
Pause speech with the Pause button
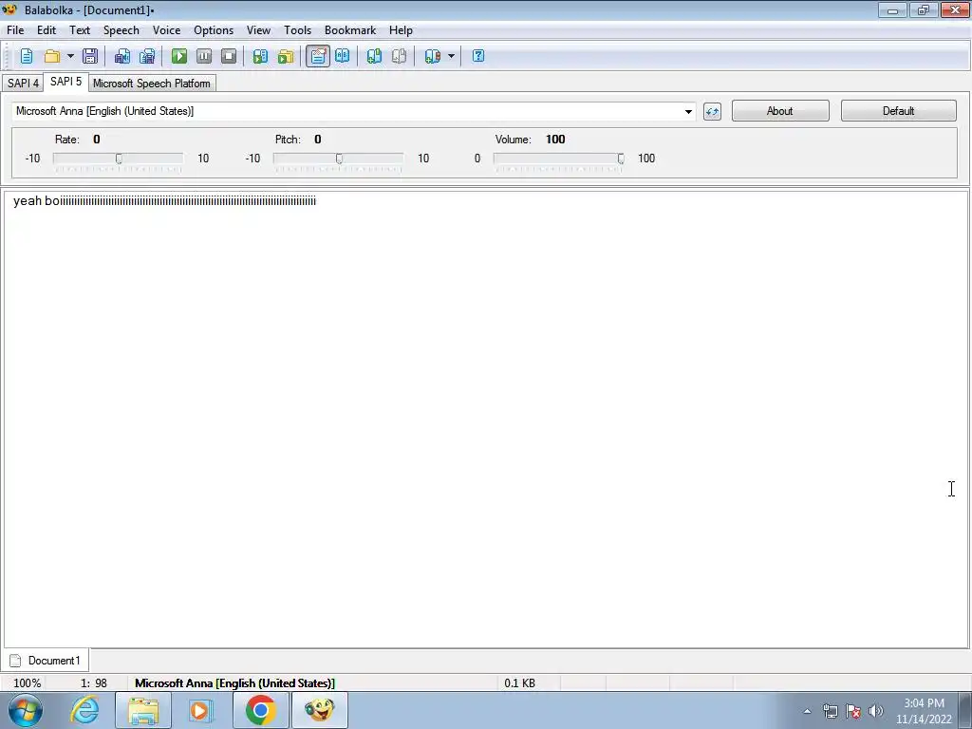[204, 56]
